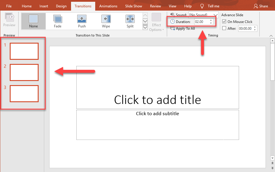Click the Sound speaker icon

pyautogui.click(x=172, y=14)
